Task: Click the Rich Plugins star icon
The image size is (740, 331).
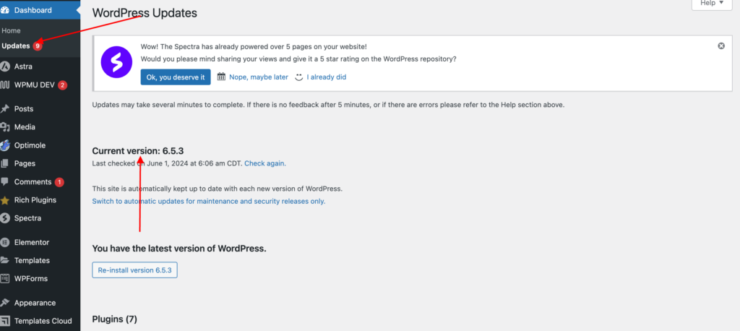Action: tap(5, 200)
